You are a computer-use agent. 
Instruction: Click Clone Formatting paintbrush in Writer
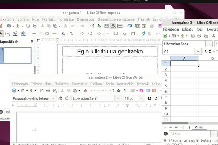[x=85, y=90]
